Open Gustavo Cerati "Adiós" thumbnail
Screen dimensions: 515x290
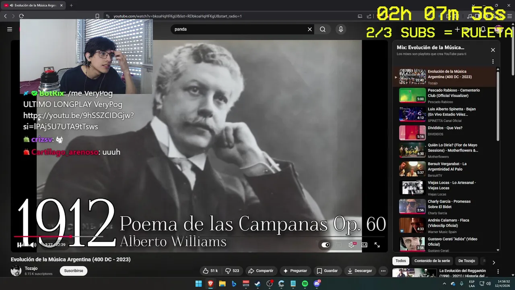(x=412, y=244)
